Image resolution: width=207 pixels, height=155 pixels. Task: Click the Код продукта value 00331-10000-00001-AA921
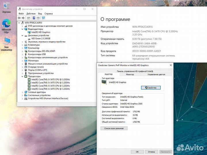(147, 51)
